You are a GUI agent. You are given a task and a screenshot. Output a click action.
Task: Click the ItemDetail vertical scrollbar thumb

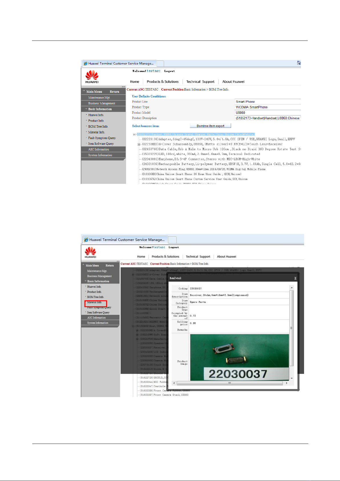pos(292,328)
